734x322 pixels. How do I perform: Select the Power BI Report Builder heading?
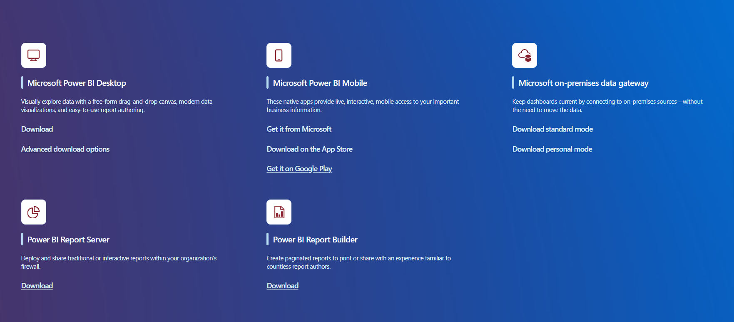315,240
